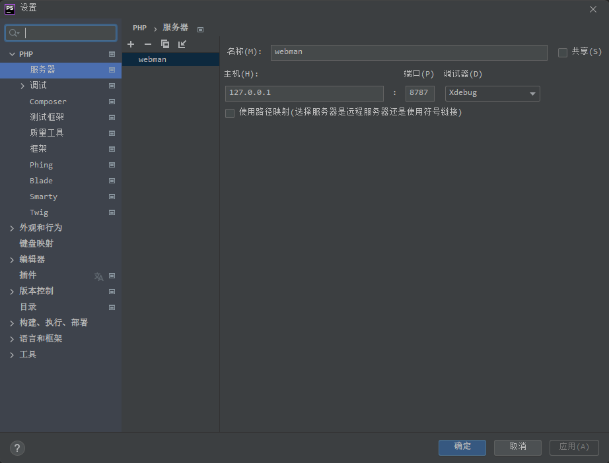Expand the 构建、执行、部署 section

point(12,323)
